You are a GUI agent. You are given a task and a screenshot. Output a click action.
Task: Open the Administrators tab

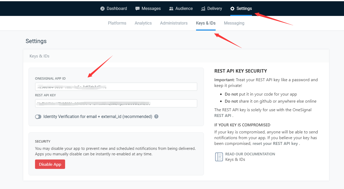coord(174,23)
